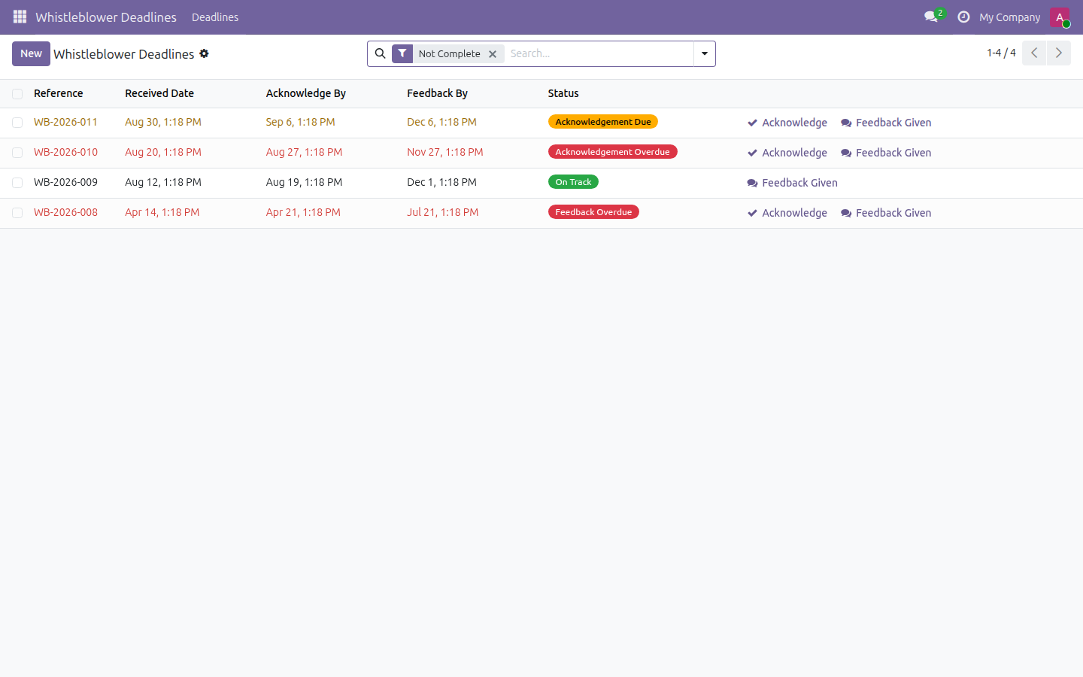Click feedback-by date Dec 1, 1:18 PM
This screenshot has height=677, width=1083.
(441, 182)
